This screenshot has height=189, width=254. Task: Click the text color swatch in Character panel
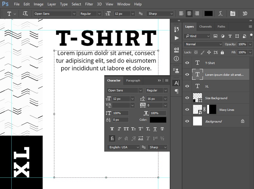click(158, 120)
